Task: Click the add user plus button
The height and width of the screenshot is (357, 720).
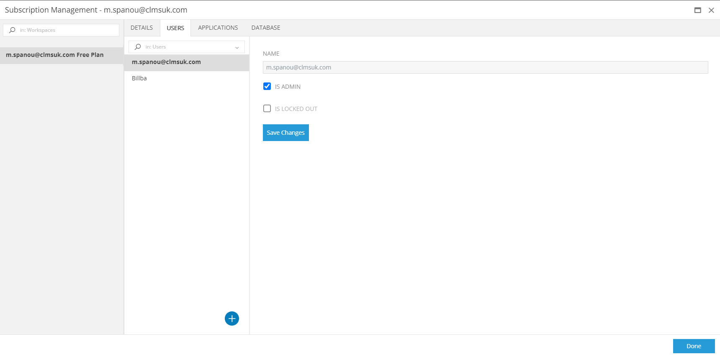Action: (x=232, y=318)
